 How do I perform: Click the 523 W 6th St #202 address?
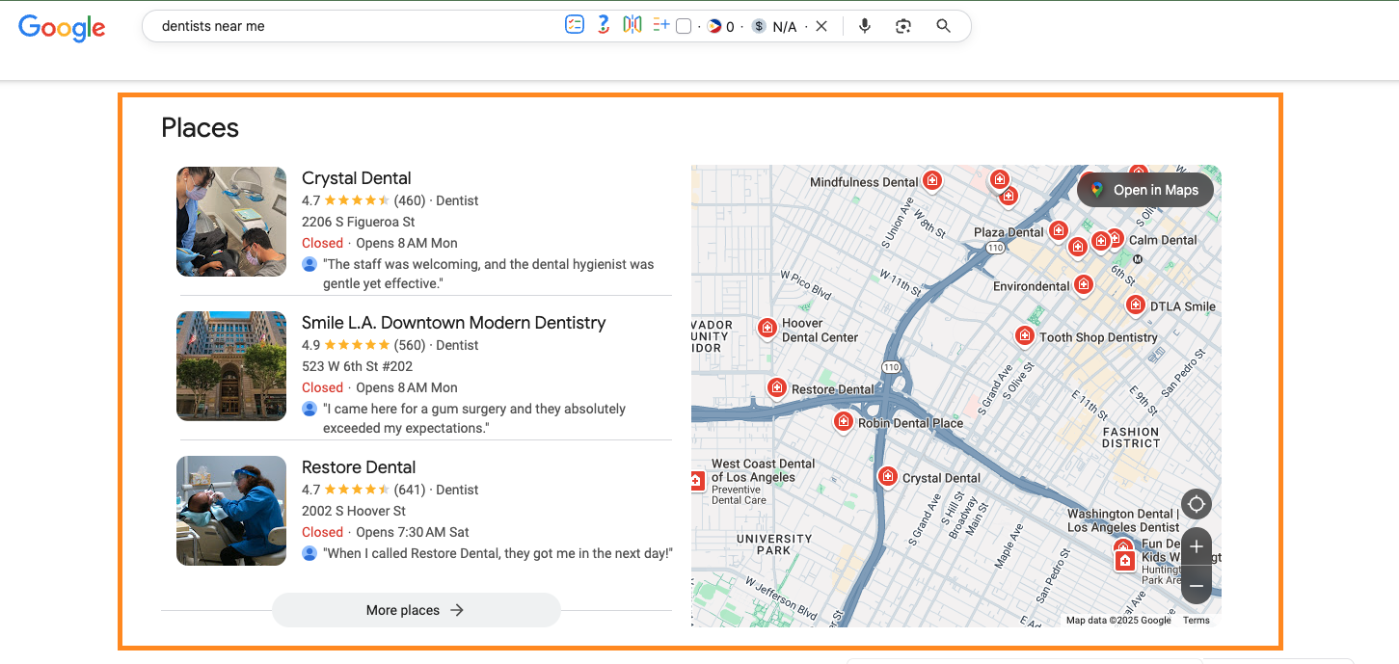(x=358, y=366)
